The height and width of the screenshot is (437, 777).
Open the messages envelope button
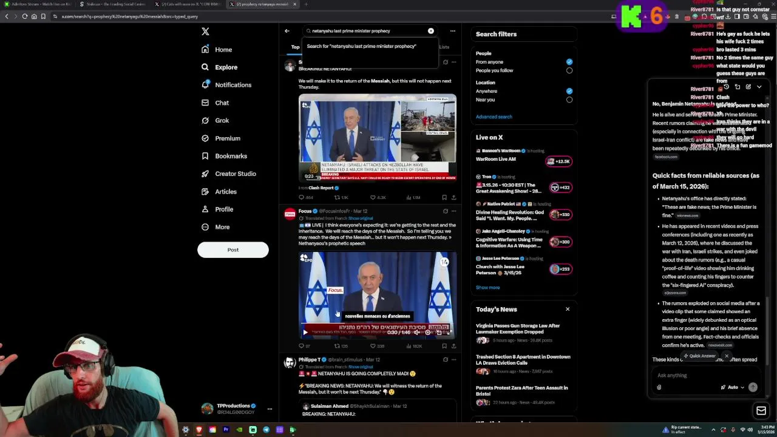point(761,411)
